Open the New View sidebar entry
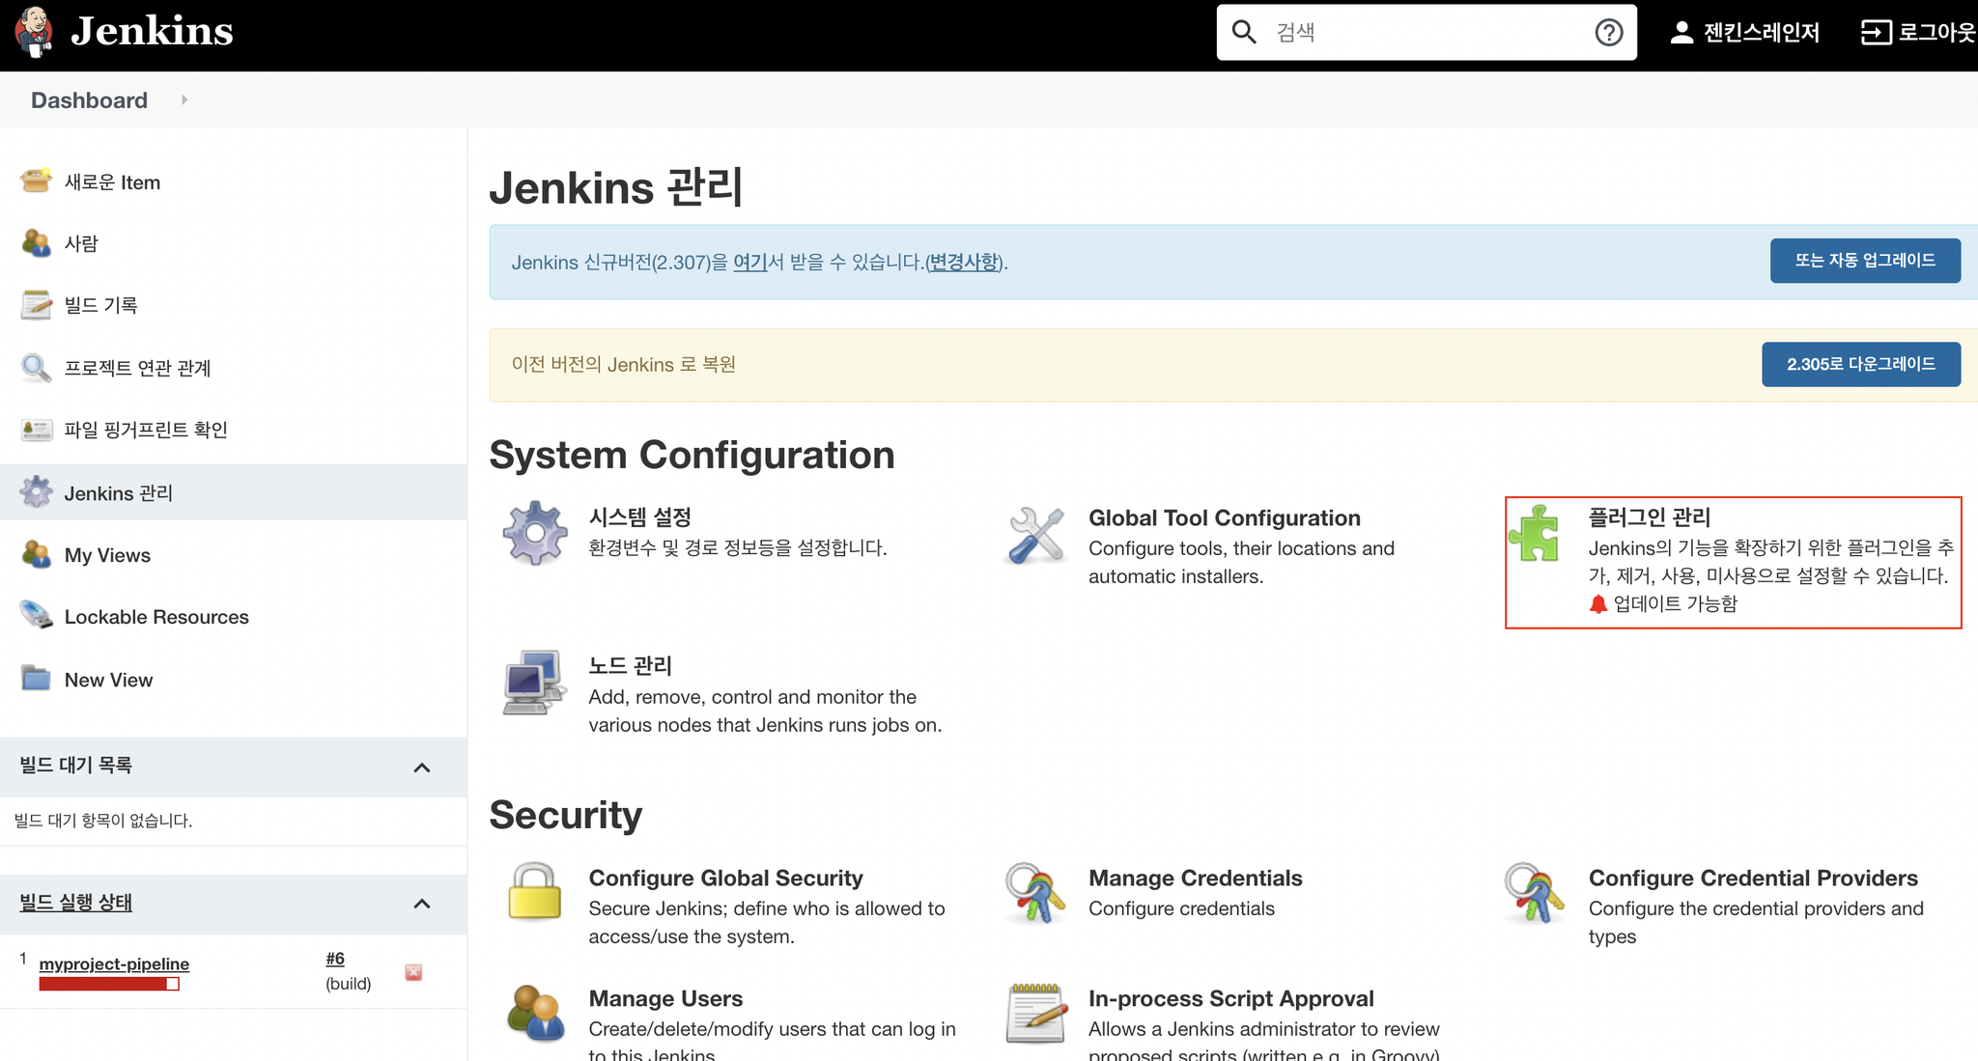Screen dimensions: 1978x1061 [x=108, y=680]
